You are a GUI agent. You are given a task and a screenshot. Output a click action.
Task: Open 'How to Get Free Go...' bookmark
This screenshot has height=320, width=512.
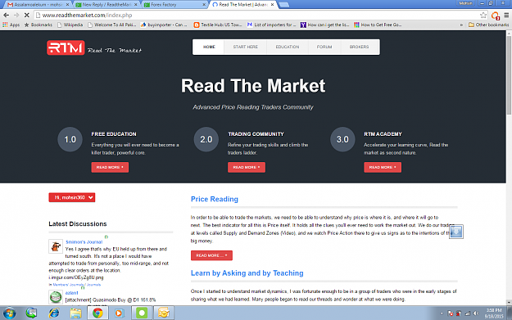coord(378,25)
